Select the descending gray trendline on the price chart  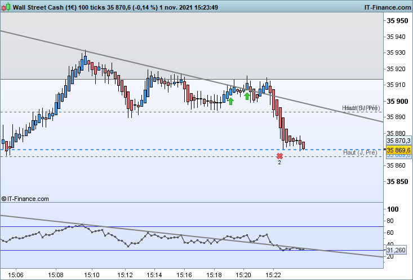(192, 77)
